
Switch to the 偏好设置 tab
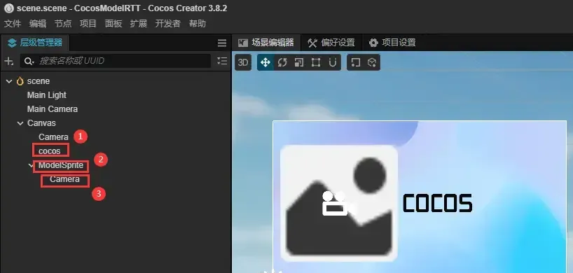click(331, 43)
